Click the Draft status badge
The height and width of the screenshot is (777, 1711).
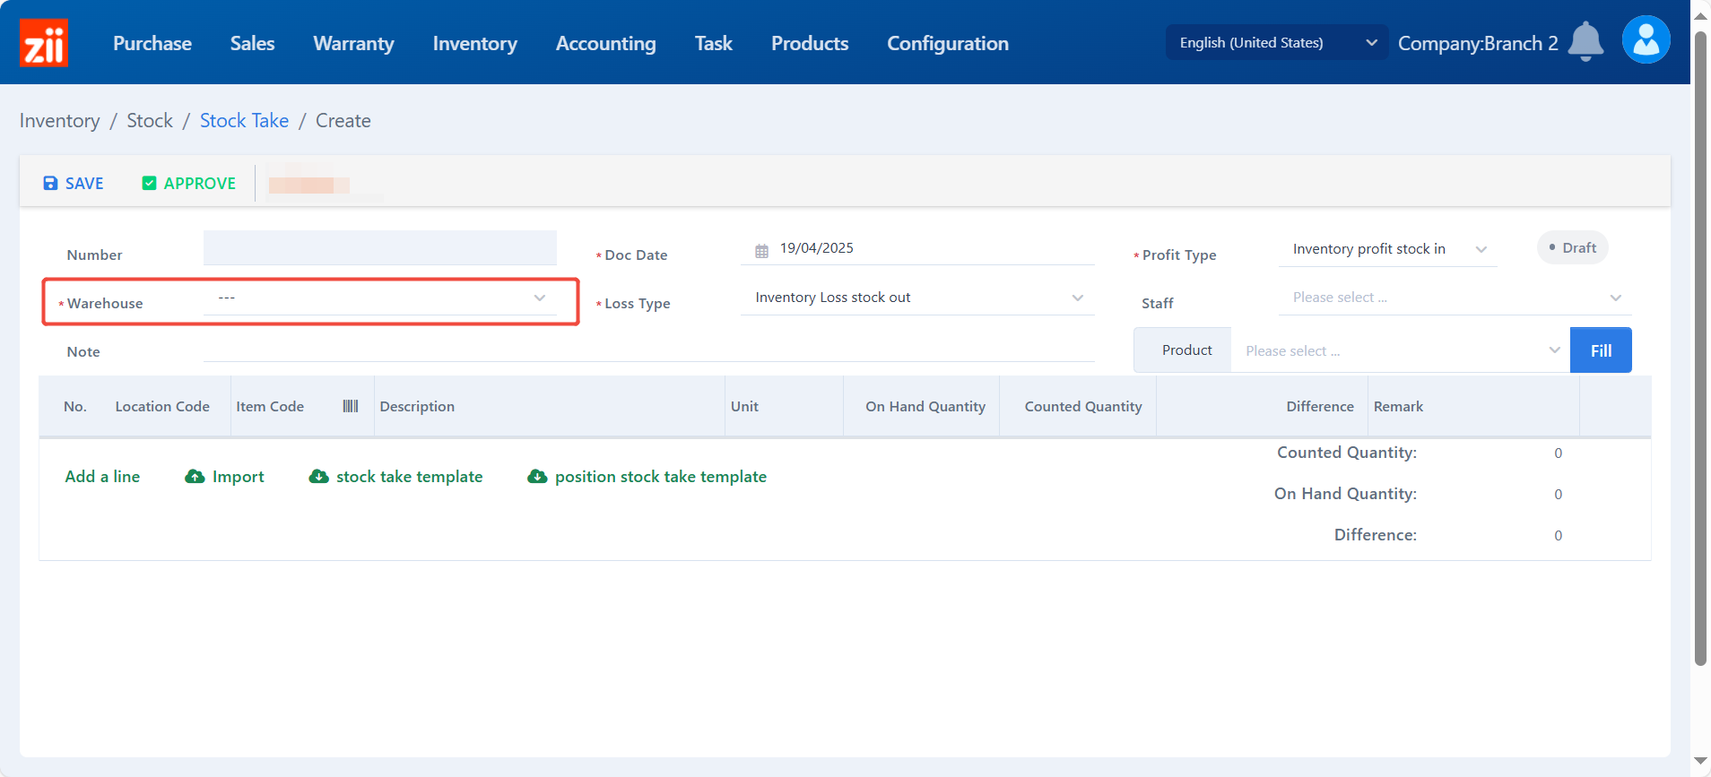click(1573, 247)
